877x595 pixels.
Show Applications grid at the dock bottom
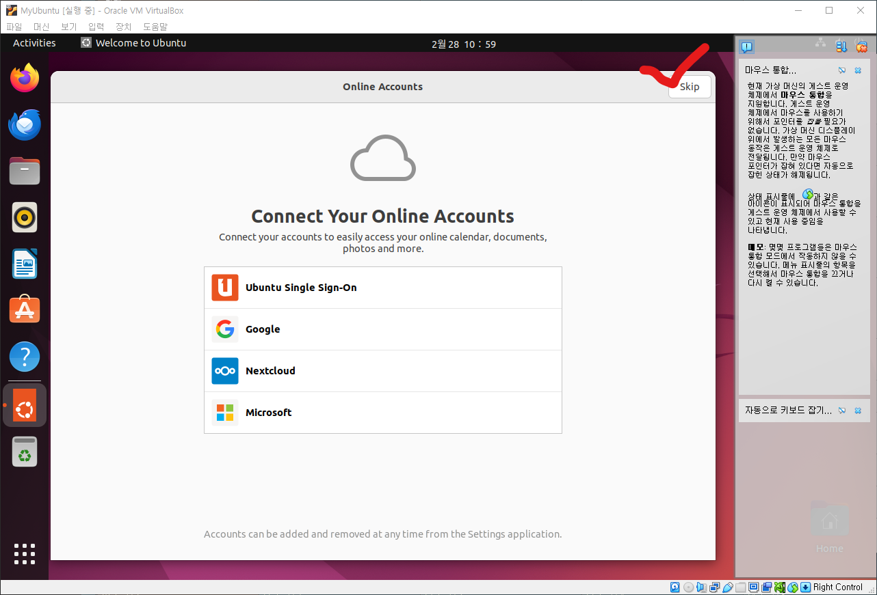coord(25,554)
